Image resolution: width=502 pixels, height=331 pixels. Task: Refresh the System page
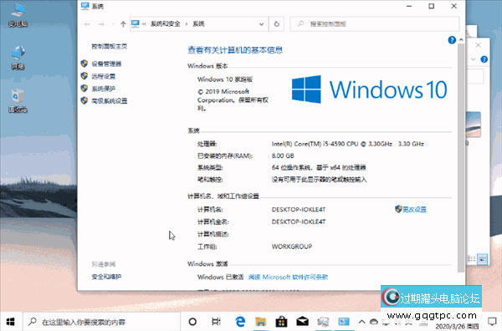click(277, 24)
